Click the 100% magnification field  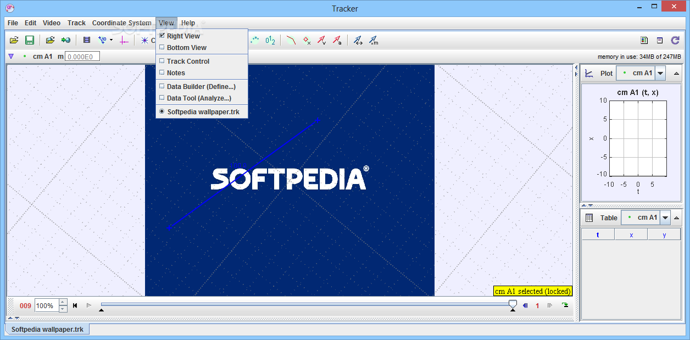(x=46, y=305)
